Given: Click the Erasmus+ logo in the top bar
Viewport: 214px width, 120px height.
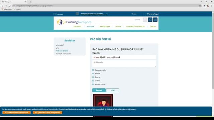Looking at the screenshot, I should (58, 14).
